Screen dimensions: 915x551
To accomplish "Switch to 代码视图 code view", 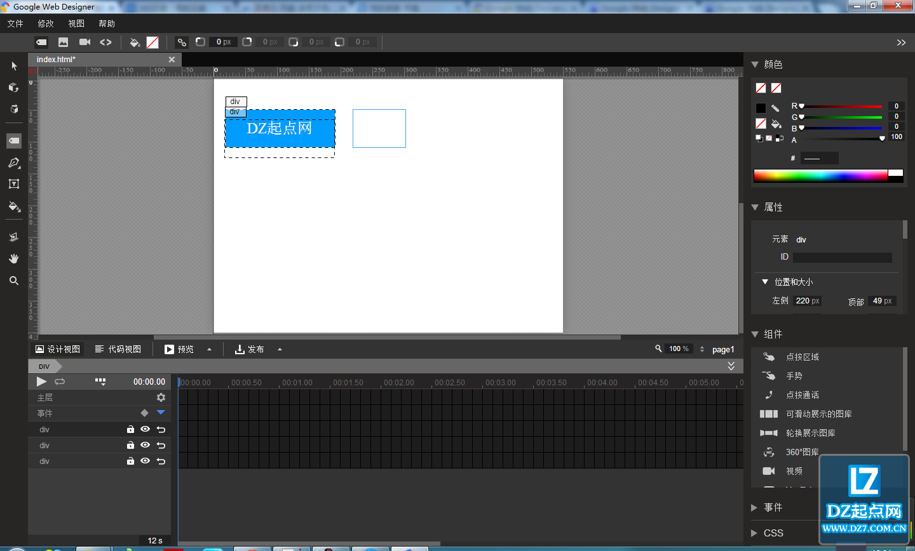I will coord(118,349).
